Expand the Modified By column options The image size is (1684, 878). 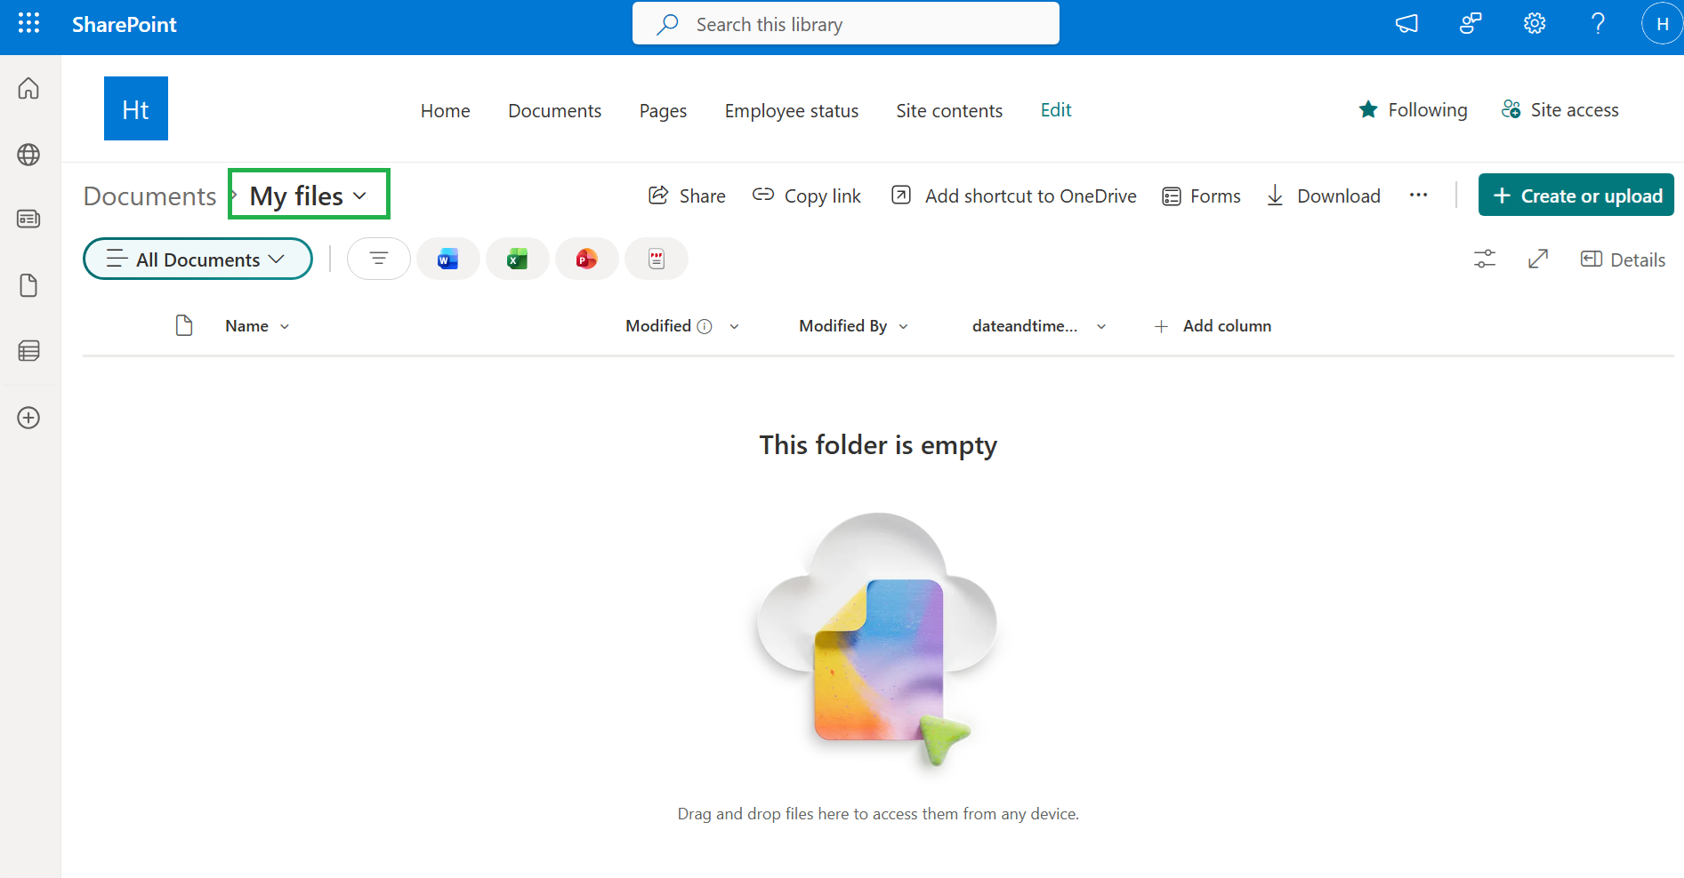click(904, 327)
